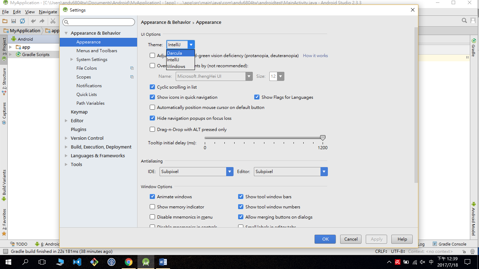
Task: Enable red-green vision deficiency adjustment
Action: 152,55
